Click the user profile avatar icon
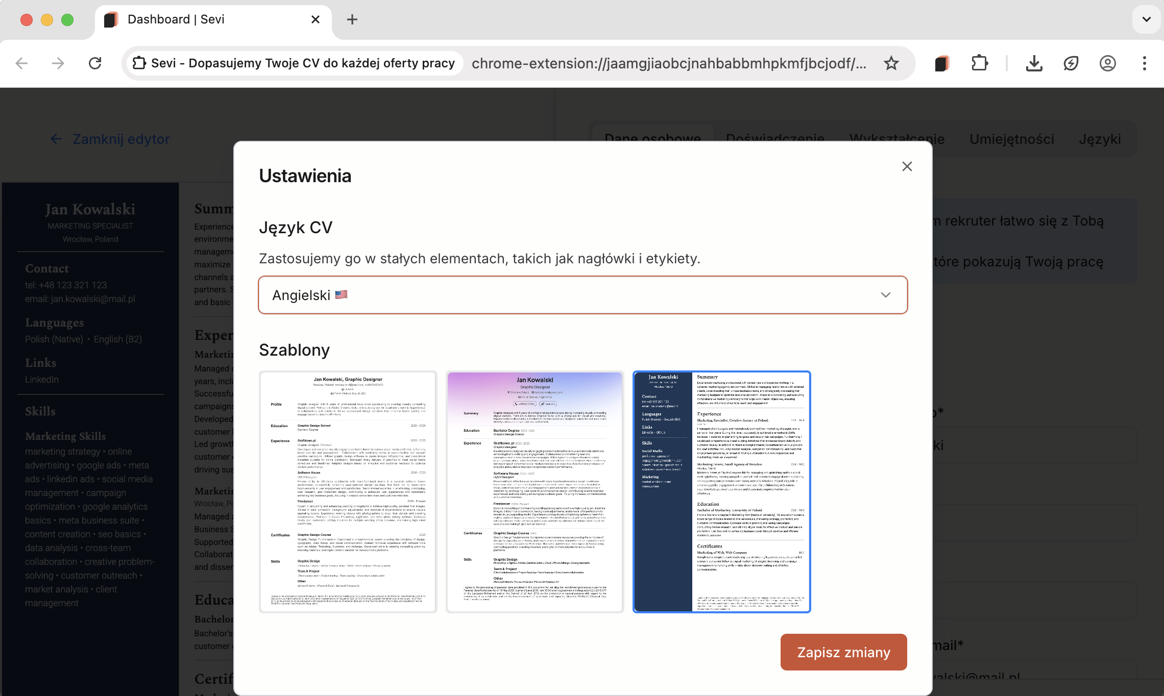 pos(1107,63)
